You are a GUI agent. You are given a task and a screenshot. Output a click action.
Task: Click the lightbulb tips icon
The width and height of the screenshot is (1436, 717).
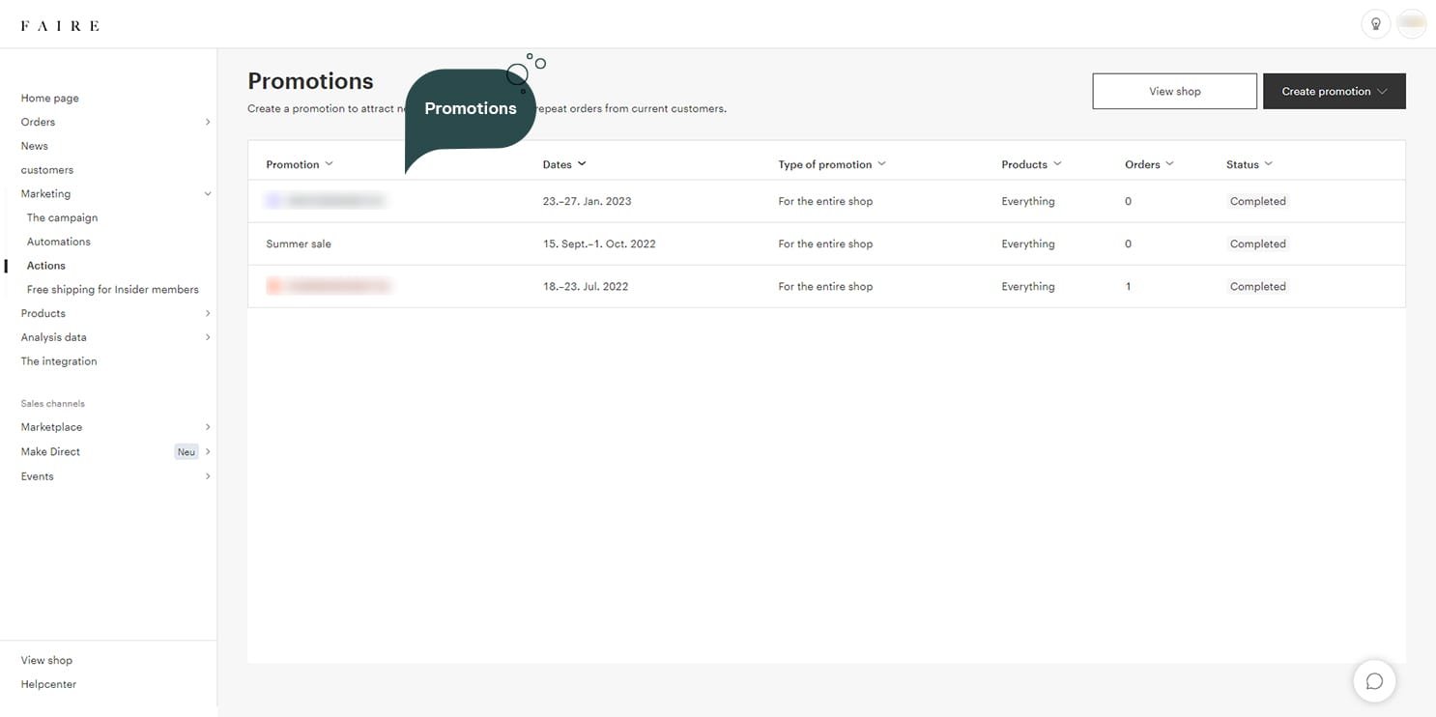[x=1375, y=24]
